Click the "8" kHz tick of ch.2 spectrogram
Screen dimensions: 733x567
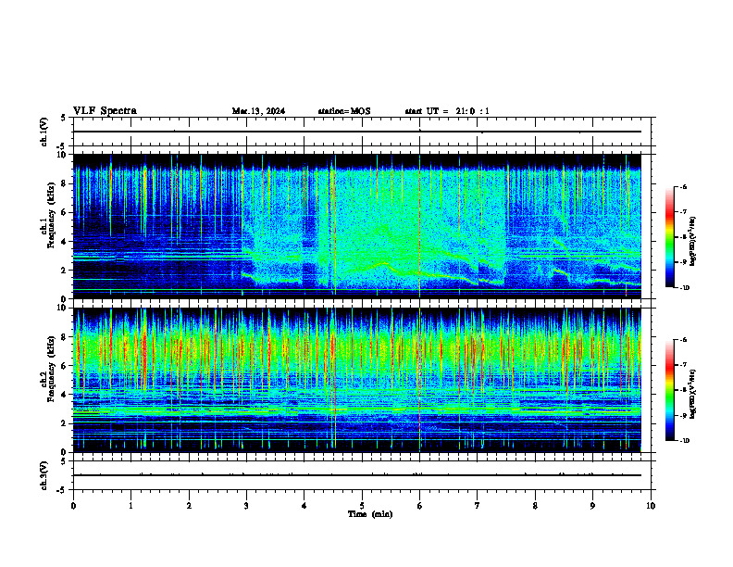click(65, 337)
